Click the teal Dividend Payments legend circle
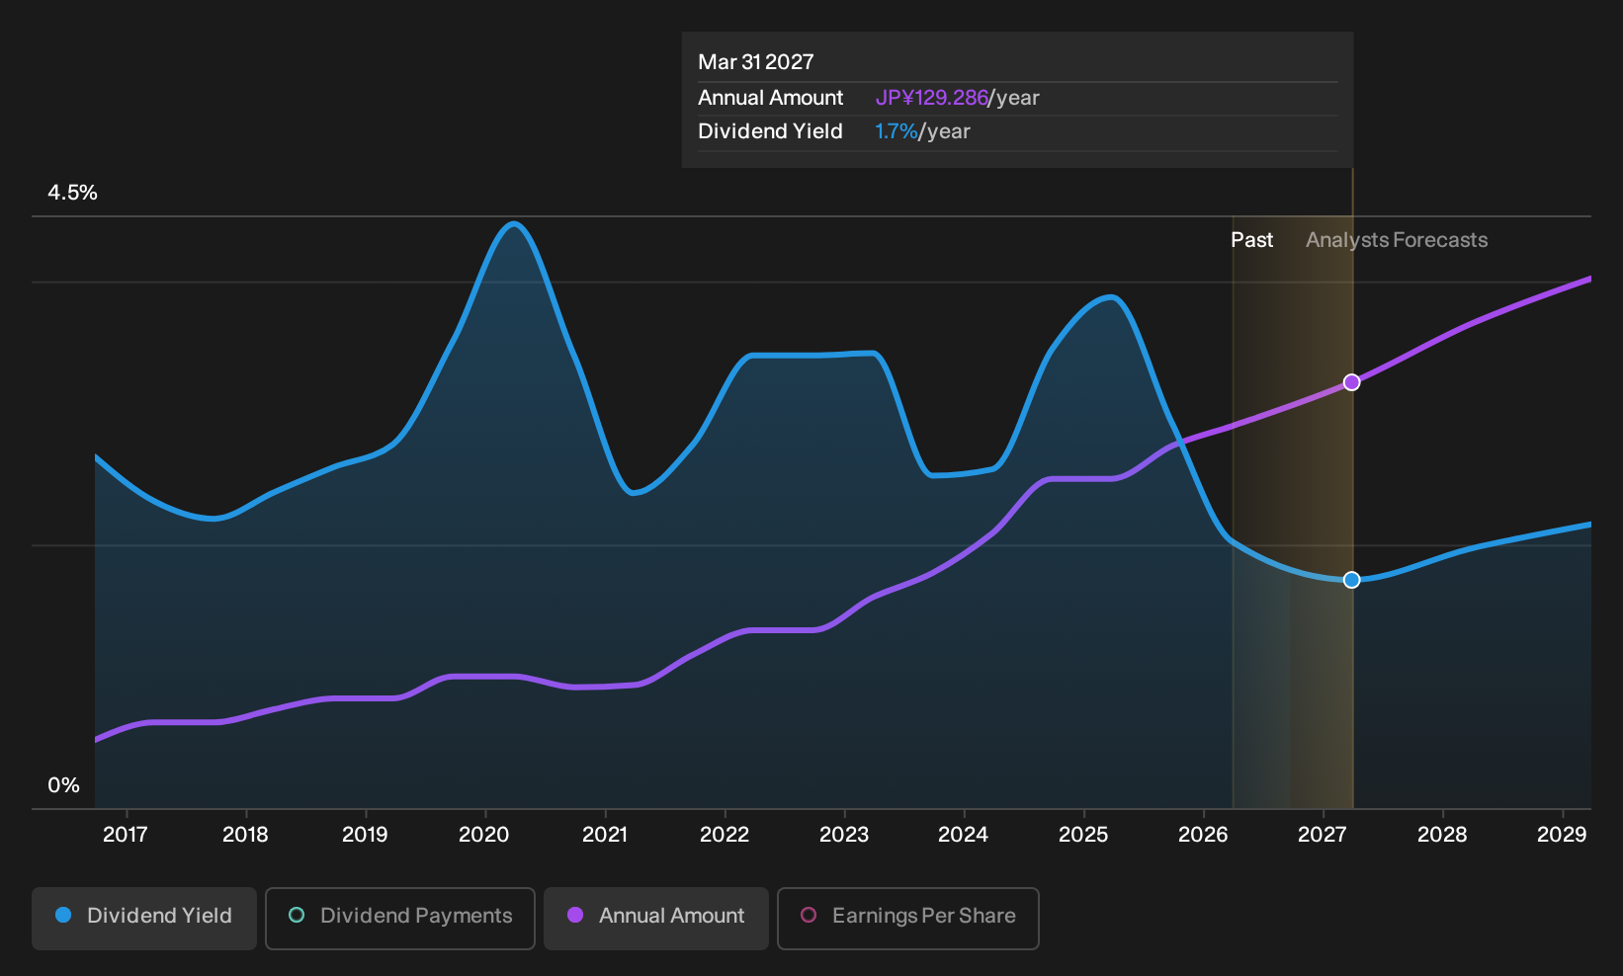Image resolution: width=1623 pixels, height=976 pixels. pyautogui.click(x=297, y=915)
